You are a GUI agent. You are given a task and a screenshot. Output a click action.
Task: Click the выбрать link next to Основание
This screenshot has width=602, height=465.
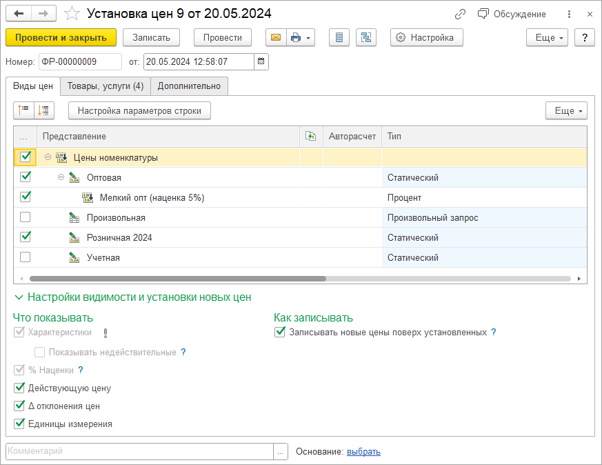(363, 452)
